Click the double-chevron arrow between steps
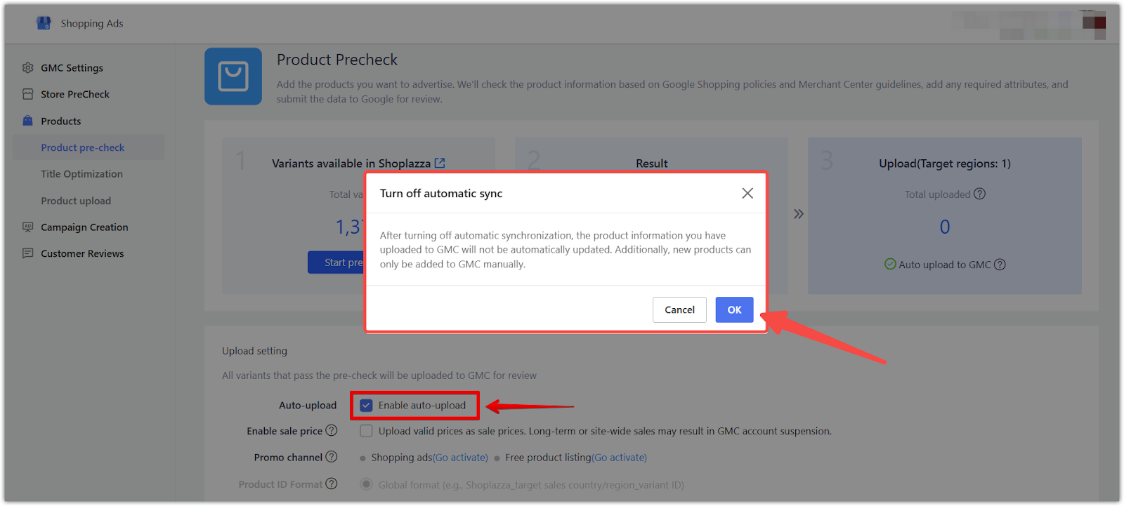The image size is (1124, 506). coord(799,214)
